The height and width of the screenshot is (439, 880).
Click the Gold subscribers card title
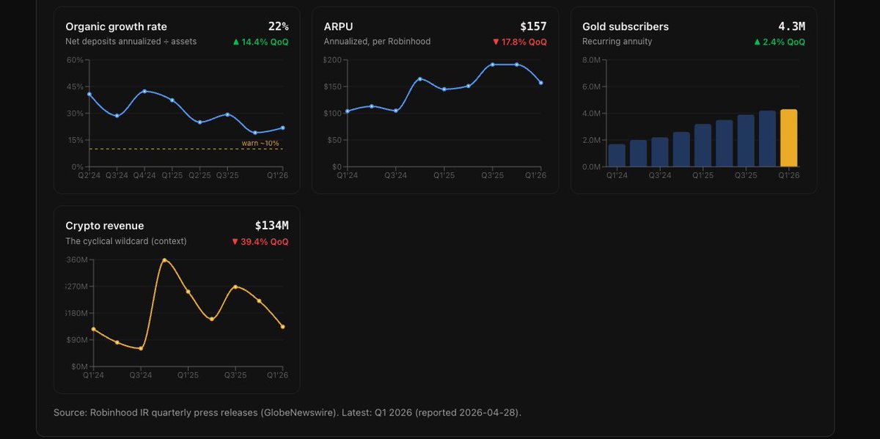point(626,26)
